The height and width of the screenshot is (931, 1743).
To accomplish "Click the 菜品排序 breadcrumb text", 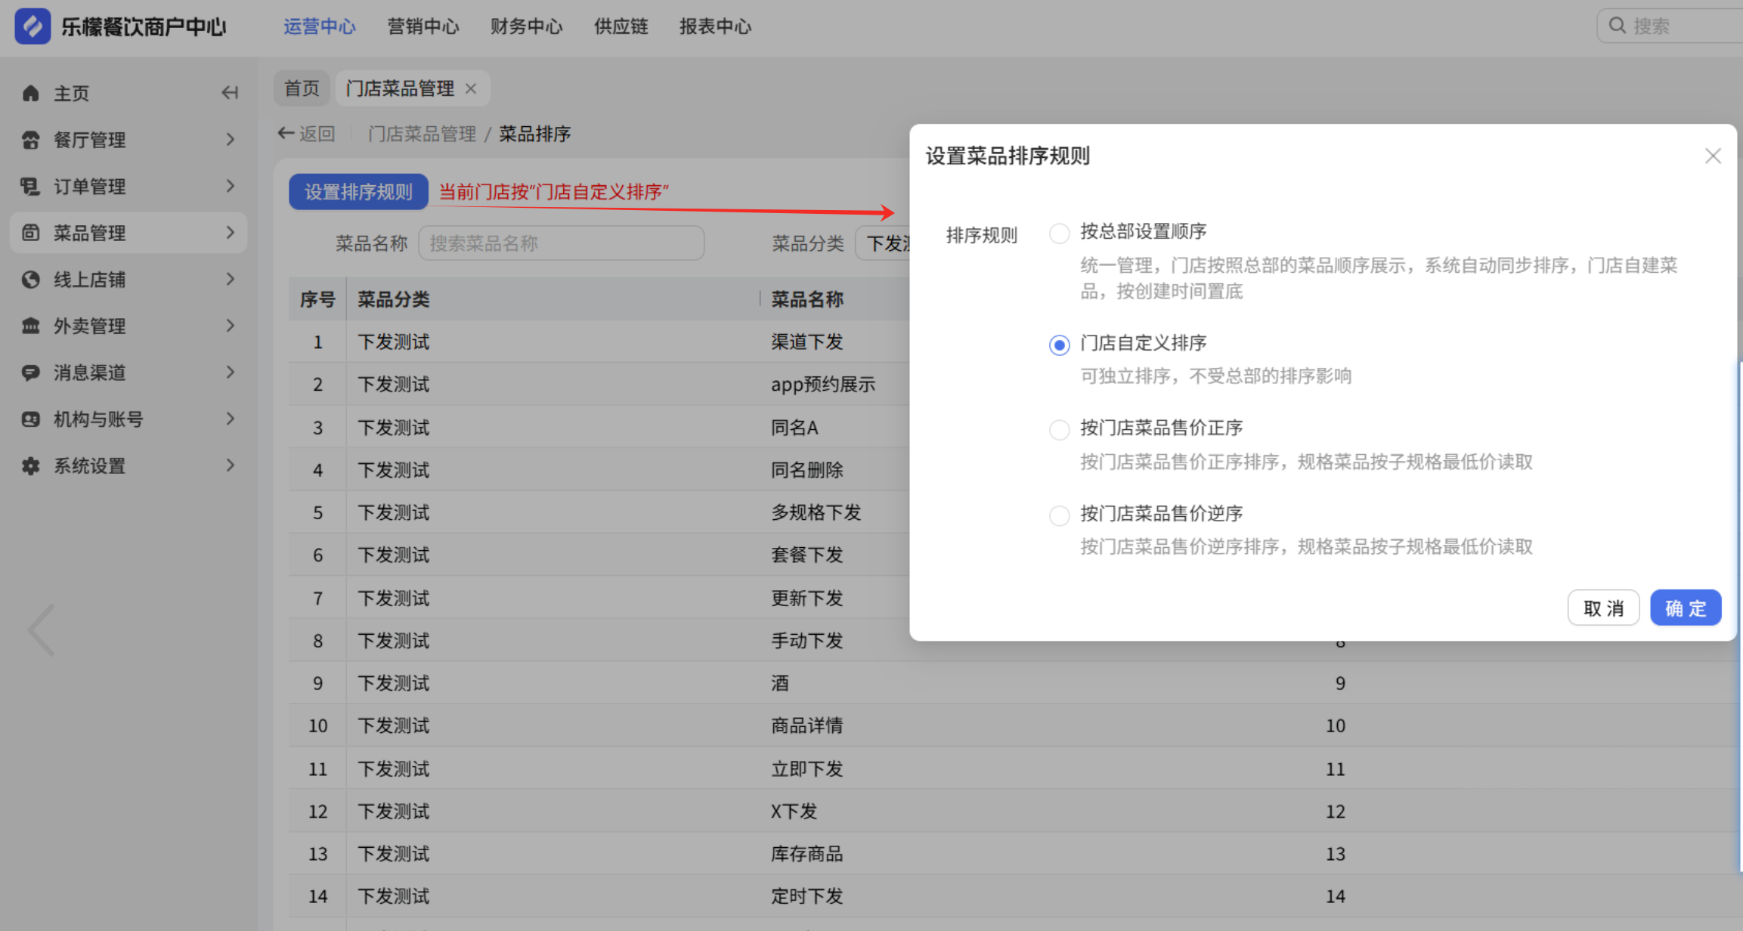I will pos(534,134).
